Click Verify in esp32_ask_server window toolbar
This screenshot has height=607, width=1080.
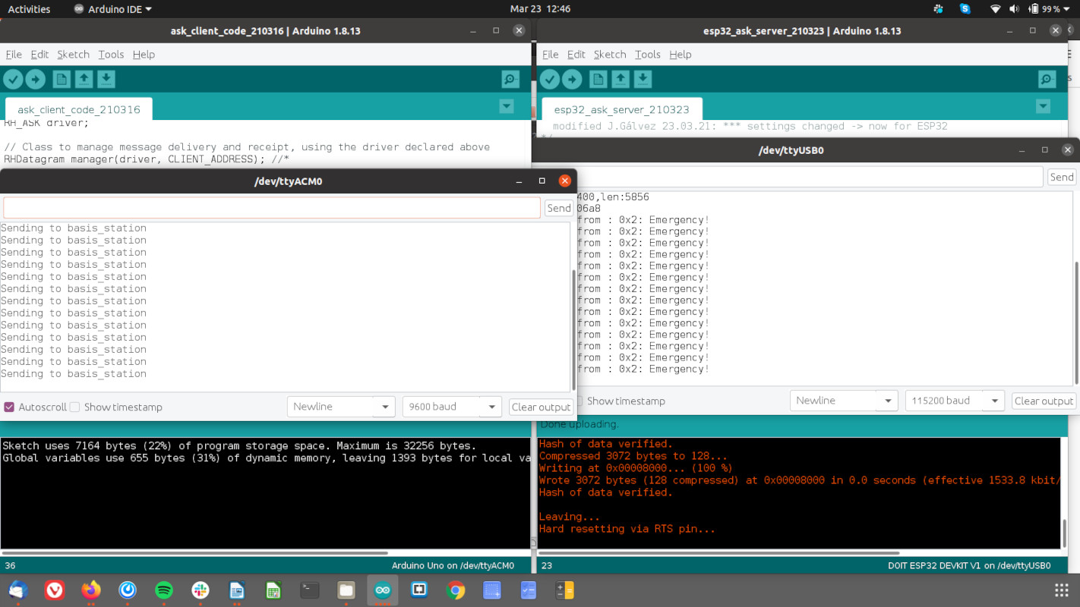coord(550,79)
